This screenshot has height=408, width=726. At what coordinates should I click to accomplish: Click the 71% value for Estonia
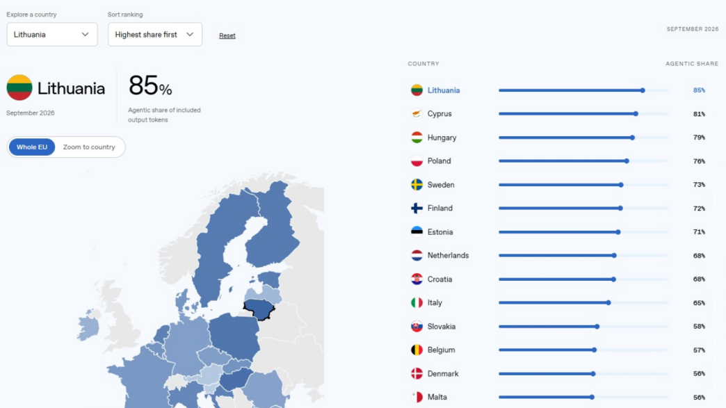tap(699, 231)
